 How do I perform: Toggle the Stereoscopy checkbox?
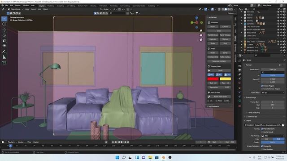click(x=247, y=116)
